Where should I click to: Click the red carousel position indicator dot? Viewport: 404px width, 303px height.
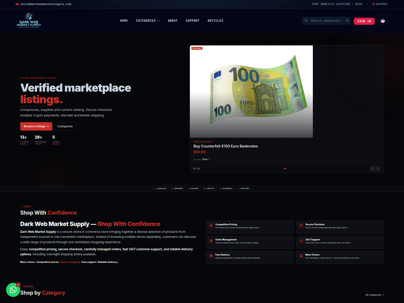(285, 169)
